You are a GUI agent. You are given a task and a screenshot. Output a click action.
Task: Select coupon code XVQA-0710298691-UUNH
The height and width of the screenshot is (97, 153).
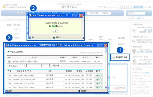(24, 79)
